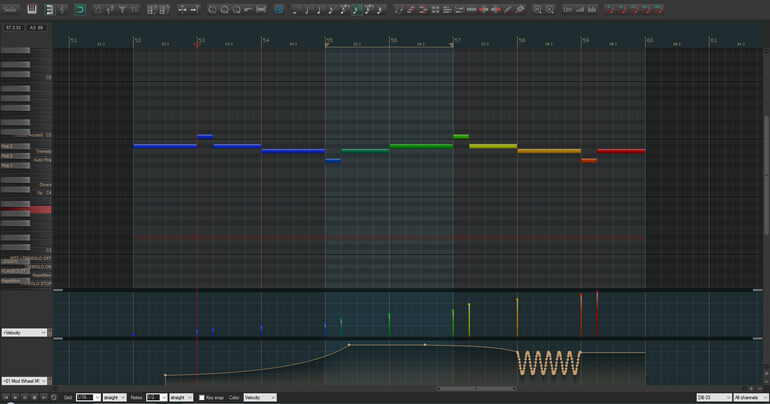Select the red note at bar 59
The height and width of the screenshot is (404, 770).
coord(621,151)
